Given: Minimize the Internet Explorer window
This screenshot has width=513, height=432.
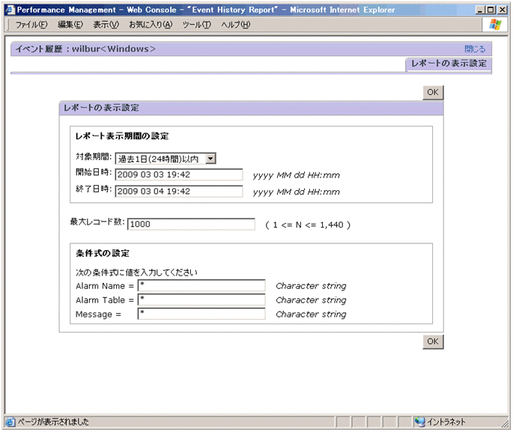Looking at the screenshot, I should tap(480, 10).
